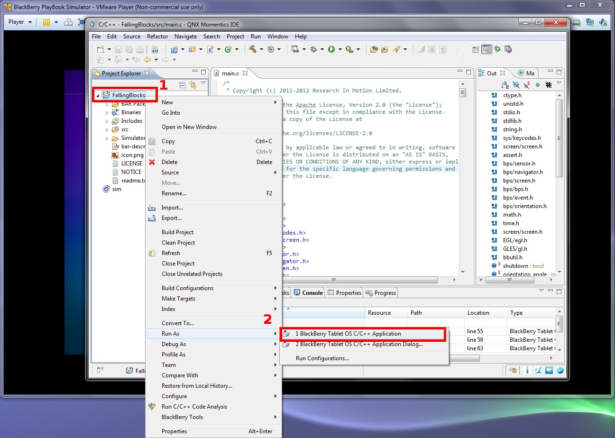
Task: Switch to the Debug perspective bug icon
Action: pyautogui.click(x=497, y=49)
